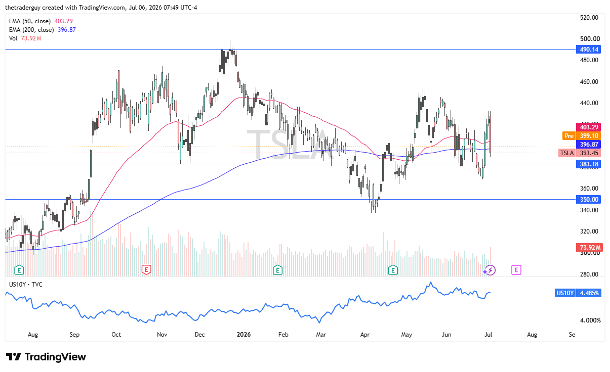
Task: Click the 500.00 price axis label
Action: 589,39
